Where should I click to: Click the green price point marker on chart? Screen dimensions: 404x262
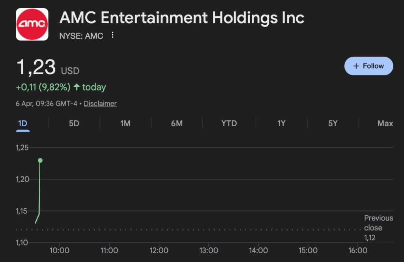click(x=40, y=160)
